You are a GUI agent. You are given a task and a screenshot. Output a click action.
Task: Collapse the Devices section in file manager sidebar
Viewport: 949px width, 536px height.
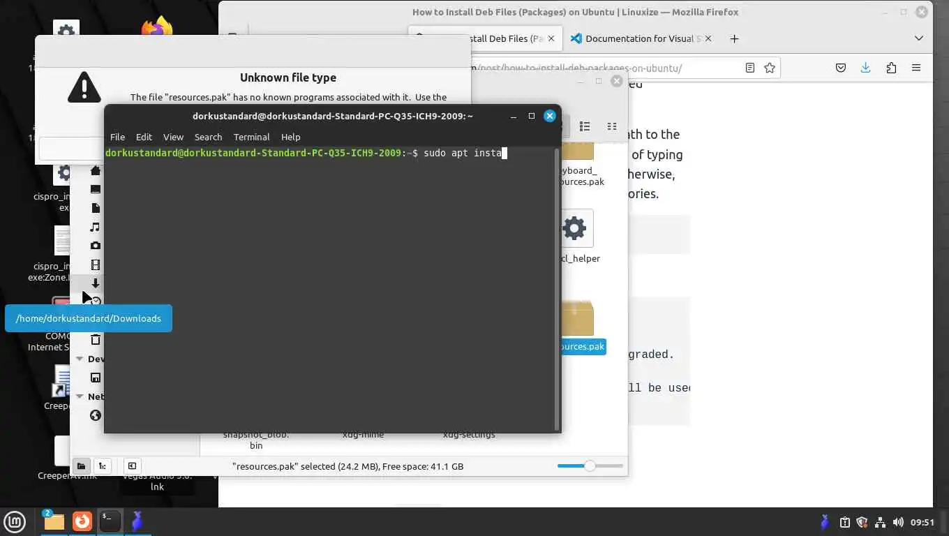[80, 359]
